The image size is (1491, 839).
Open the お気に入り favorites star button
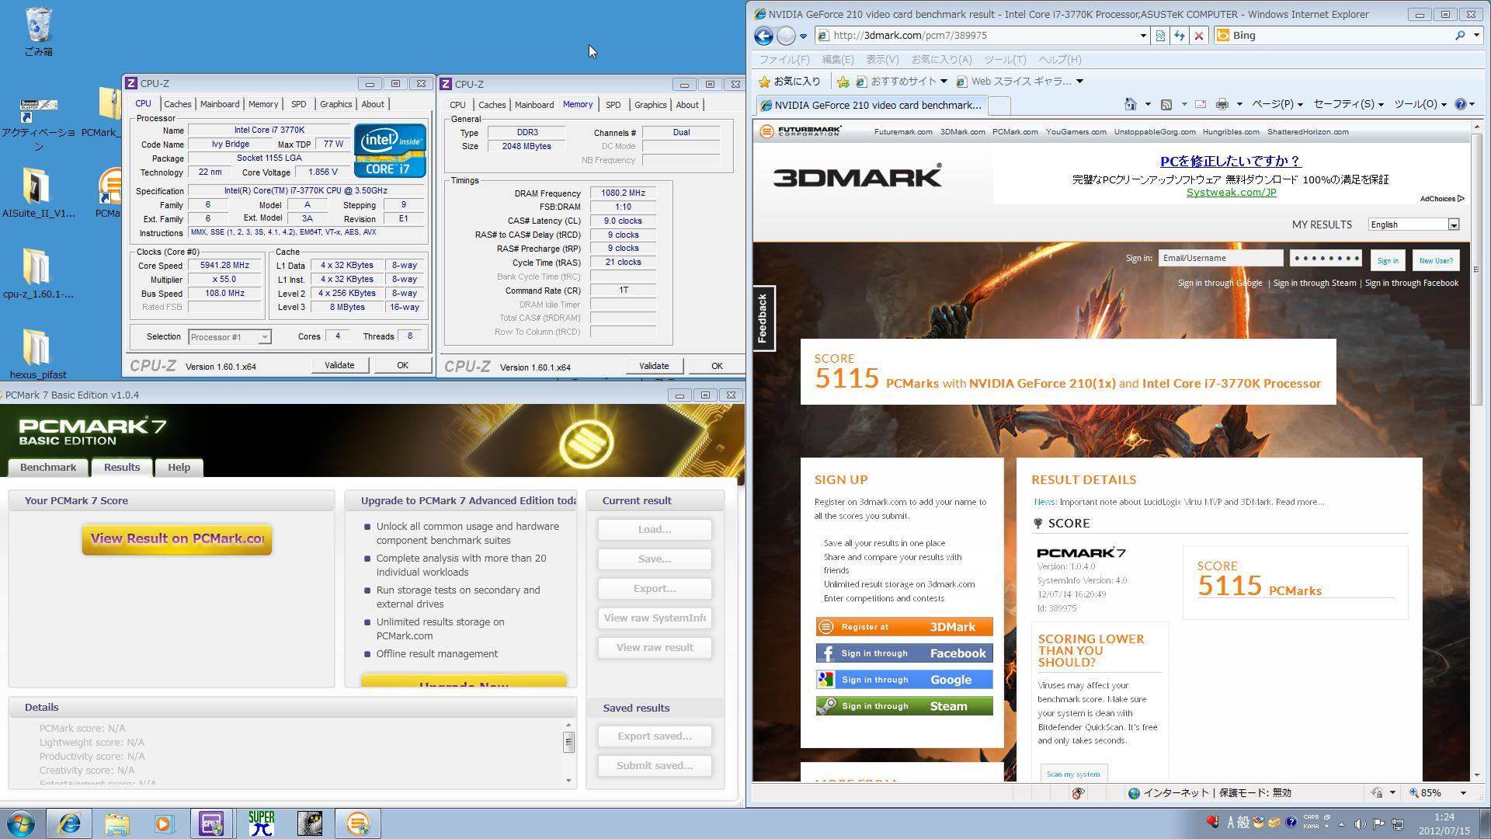[790, 82]
